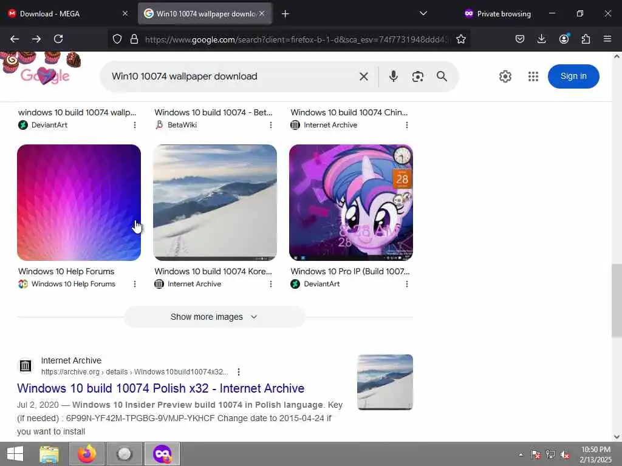The width and height of the screenshot is (622, 466).
Task: Open Firefox private window taskbar icon
Action: (162, 454)
